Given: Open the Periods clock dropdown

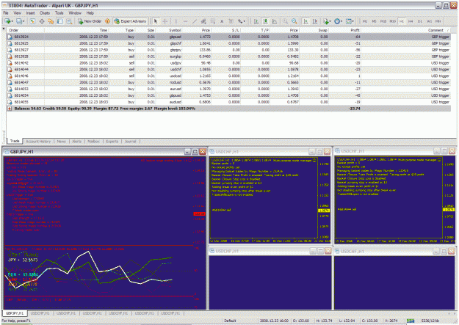Looking at the screenshot, I should (338, 21).
